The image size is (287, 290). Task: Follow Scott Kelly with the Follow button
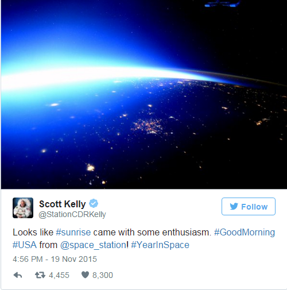tap(249, 207)
